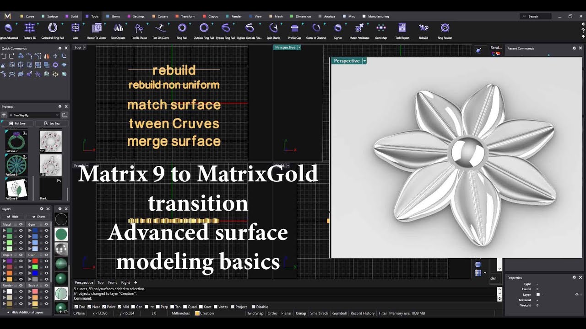Open the Top viewport dropdown arrow

click(84, 48)
